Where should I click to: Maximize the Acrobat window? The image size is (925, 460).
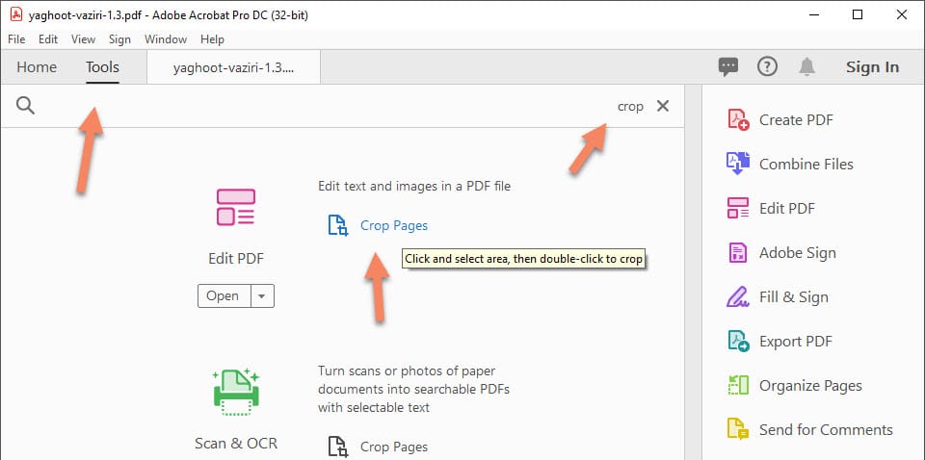pos(858,14)
